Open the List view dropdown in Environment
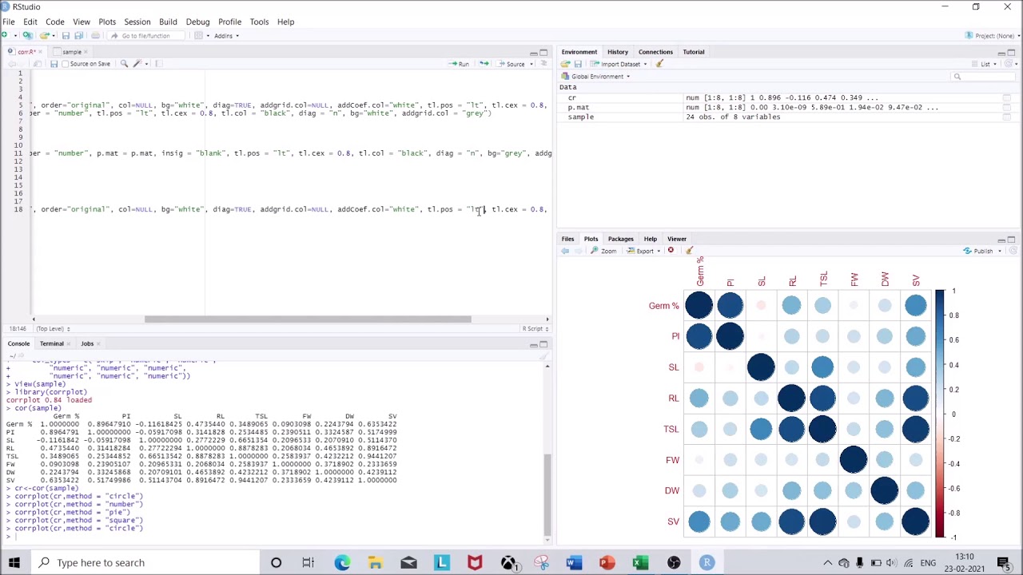Screen dimensions: 1023x575 coord(985,64)
